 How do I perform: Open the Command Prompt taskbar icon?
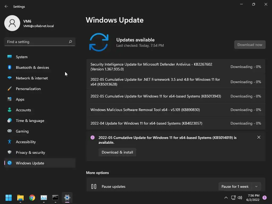(x=55, y=198)
